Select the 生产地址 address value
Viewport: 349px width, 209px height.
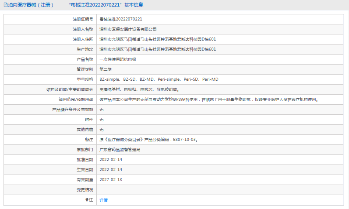(158, 49)
